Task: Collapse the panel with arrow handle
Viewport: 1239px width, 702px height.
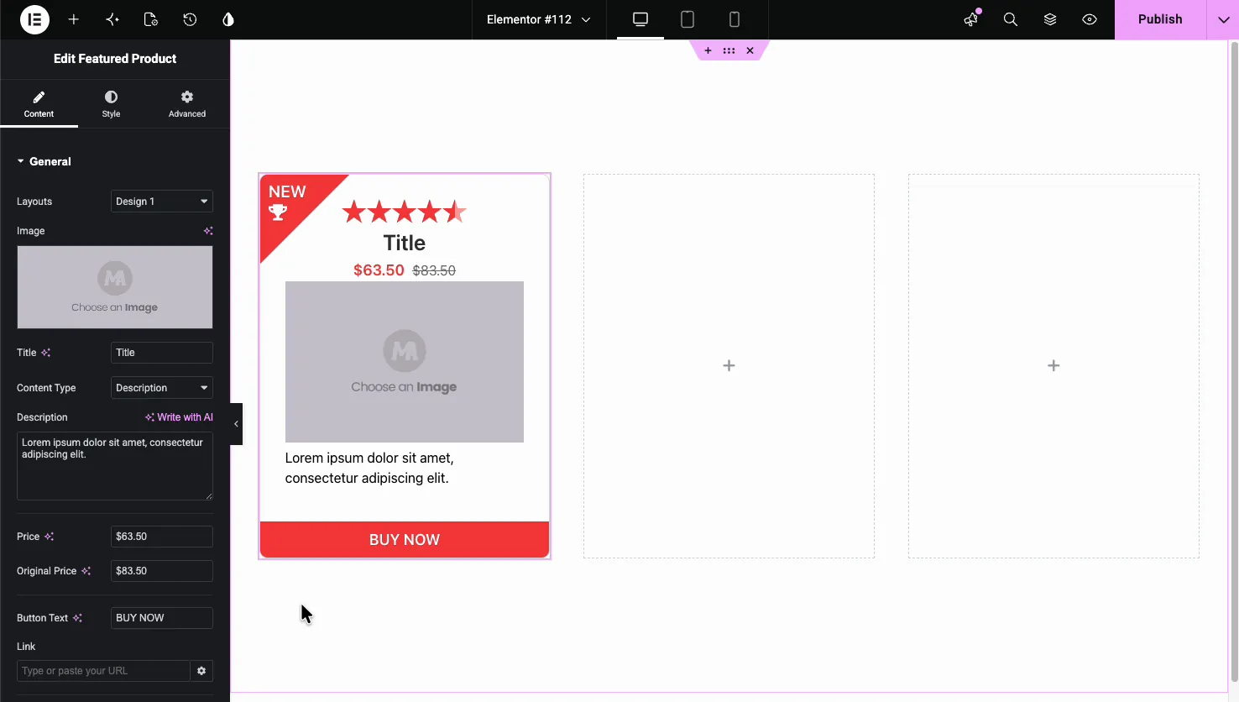Action: (236, 424)
